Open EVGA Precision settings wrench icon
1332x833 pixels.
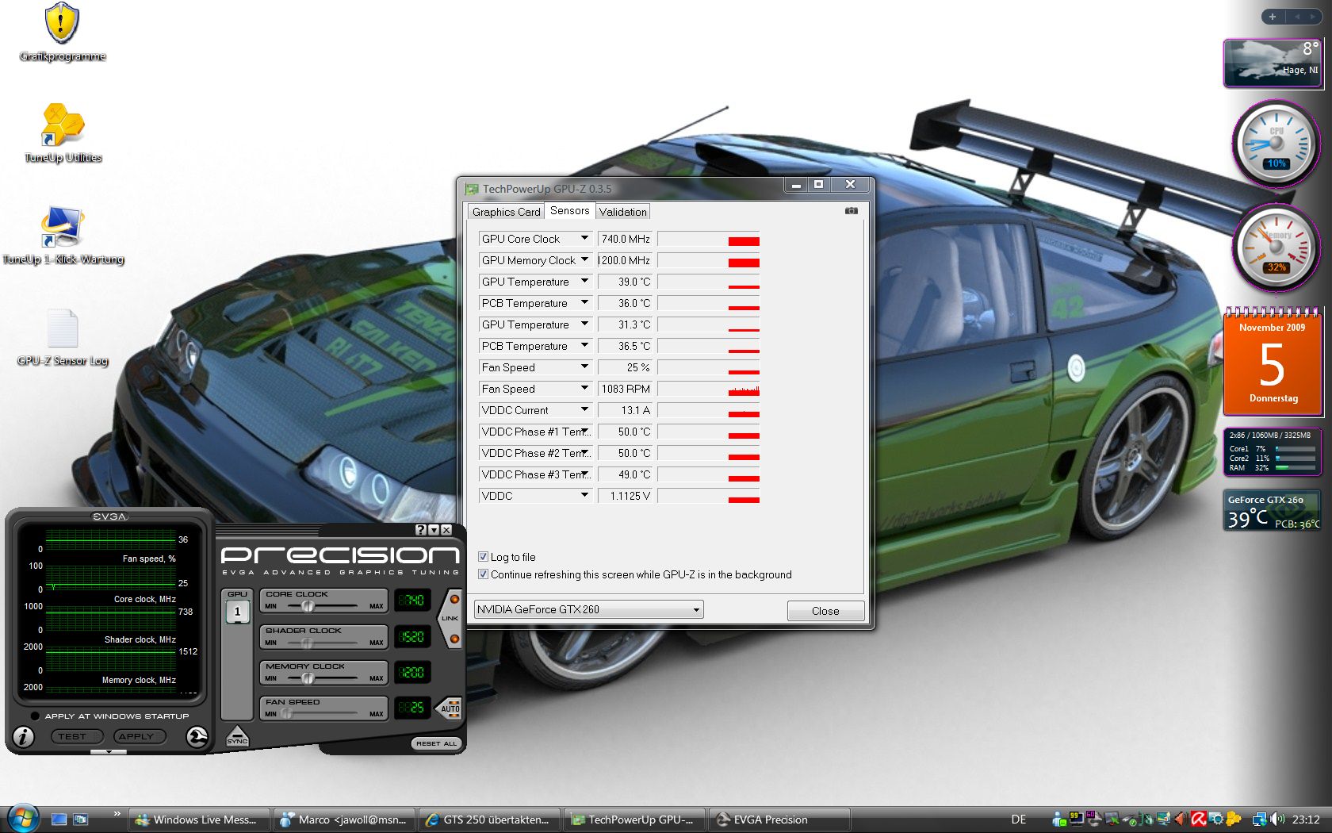click(197, 737)
